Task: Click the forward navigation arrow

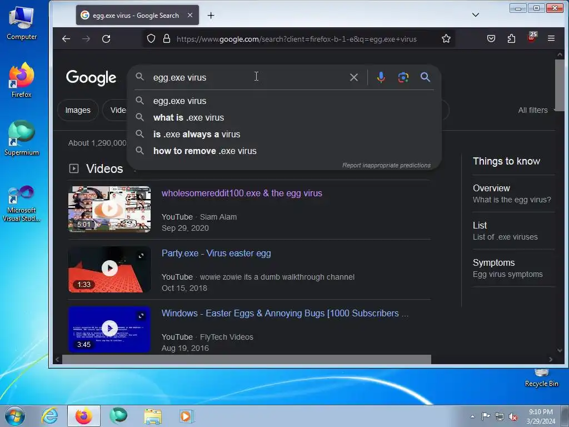Action: (x=86, y=39)
